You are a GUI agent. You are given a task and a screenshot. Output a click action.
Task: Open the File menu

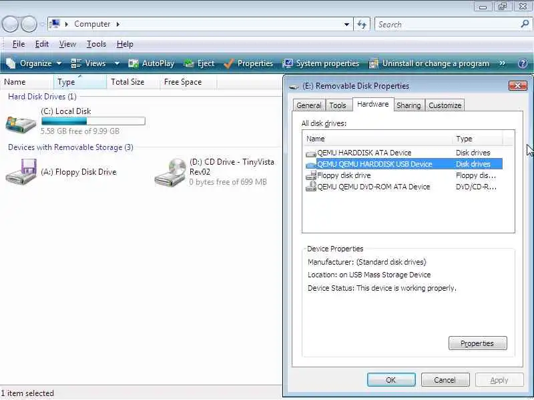(19, 44)
